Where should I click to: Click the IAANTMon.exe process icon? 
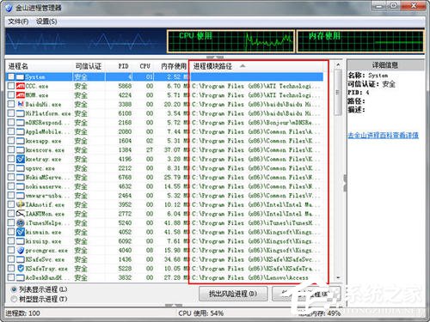[21, 214]
